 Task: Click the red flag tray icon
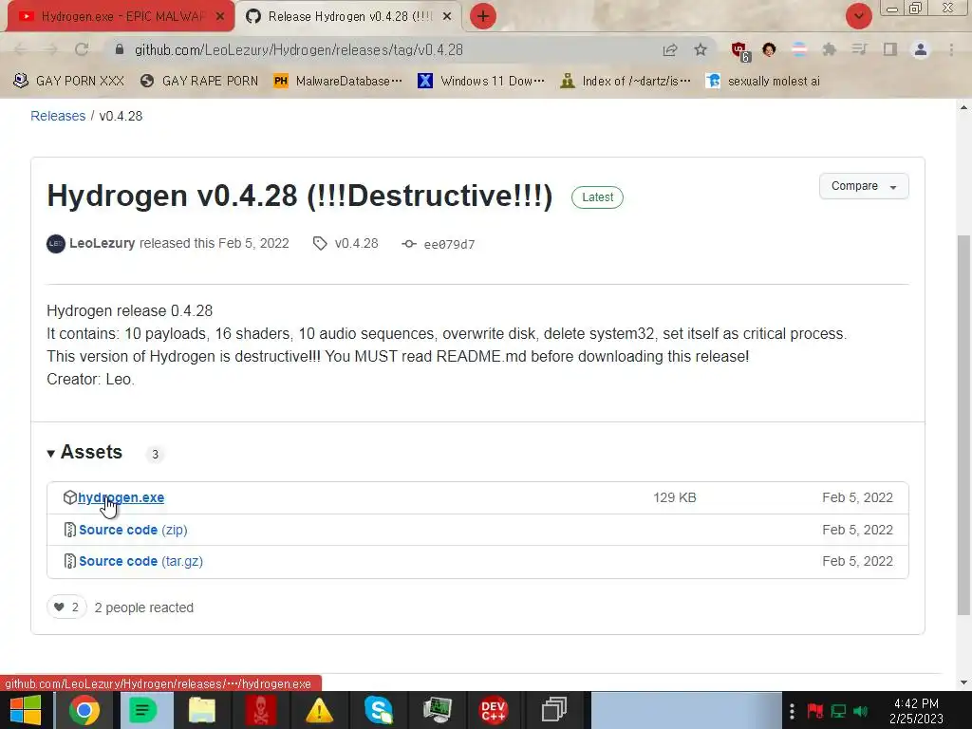pos(814,710)
